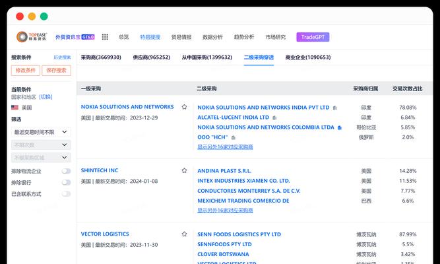Star the SHINTECH INC row
The height and width of the screenshot is (264, 440).
pyautogui.click(x=184, y=170)
